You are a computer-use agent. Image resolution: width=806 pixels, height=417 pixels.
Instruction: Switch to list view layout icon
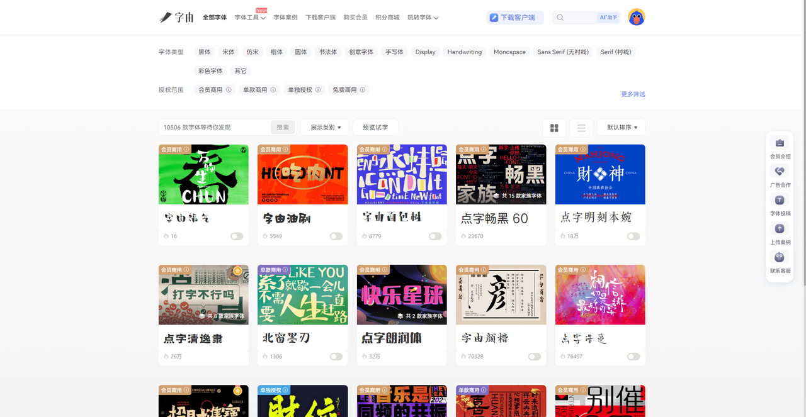click(x=581, y=128)
